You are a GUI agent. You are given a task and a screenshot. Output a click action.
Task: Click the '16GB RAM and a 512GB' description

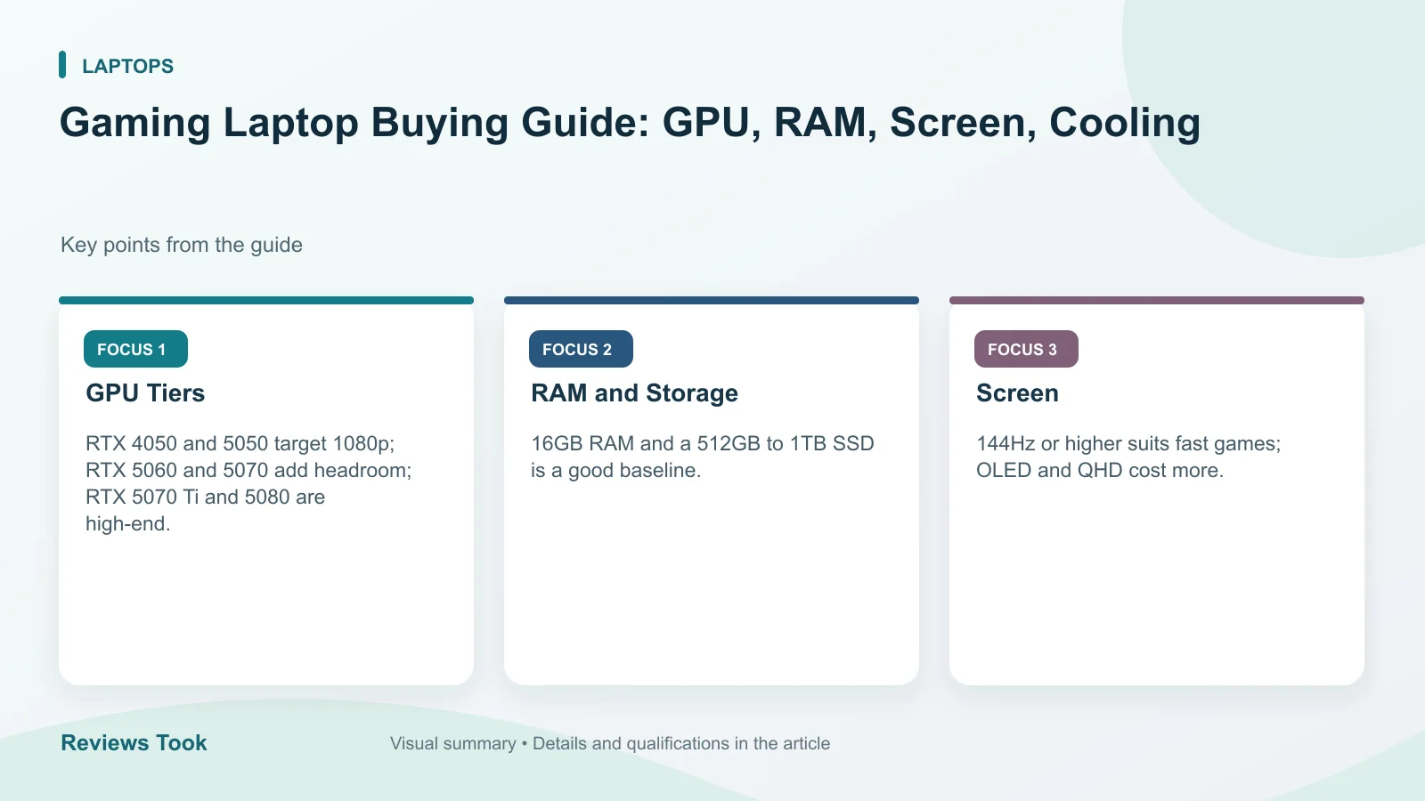[703, 457]
